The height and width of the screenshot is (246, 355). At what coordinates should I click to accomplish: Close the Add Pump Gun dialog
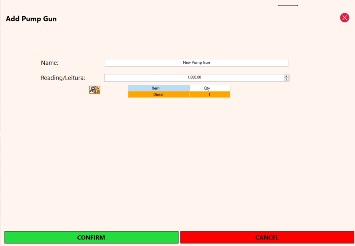pos(344,18)
